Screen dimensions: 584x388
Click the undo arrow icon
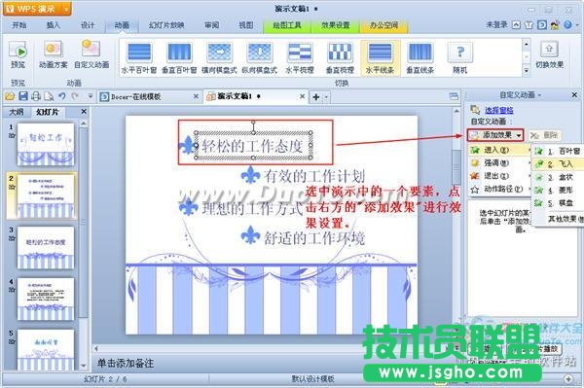62,96
